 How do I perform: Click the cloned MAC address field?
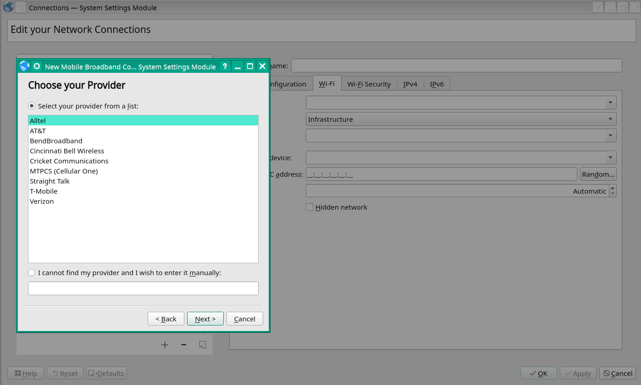point(441,174)
